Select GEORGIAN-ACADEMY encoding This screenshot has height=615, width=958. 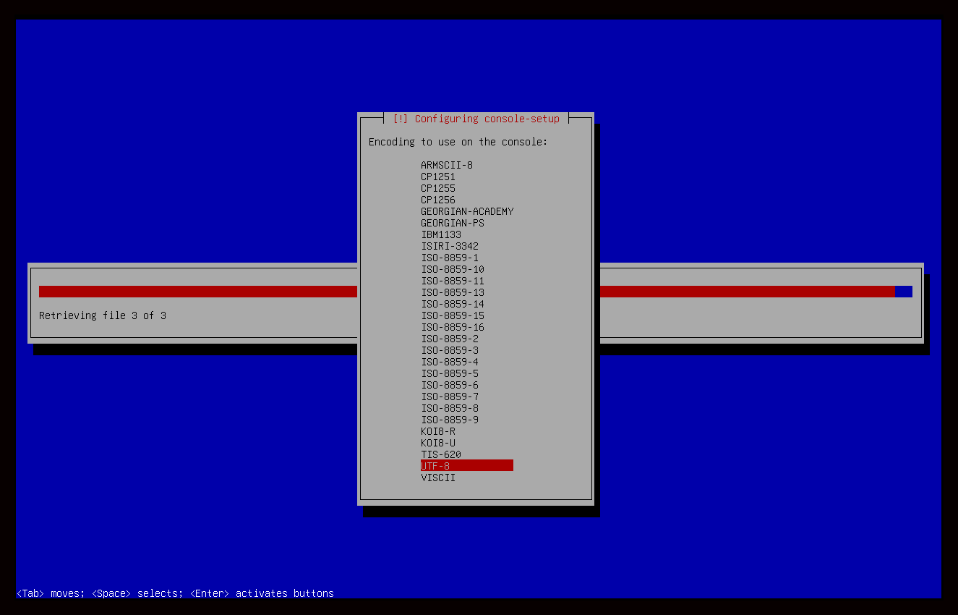[x=467, y=211]
